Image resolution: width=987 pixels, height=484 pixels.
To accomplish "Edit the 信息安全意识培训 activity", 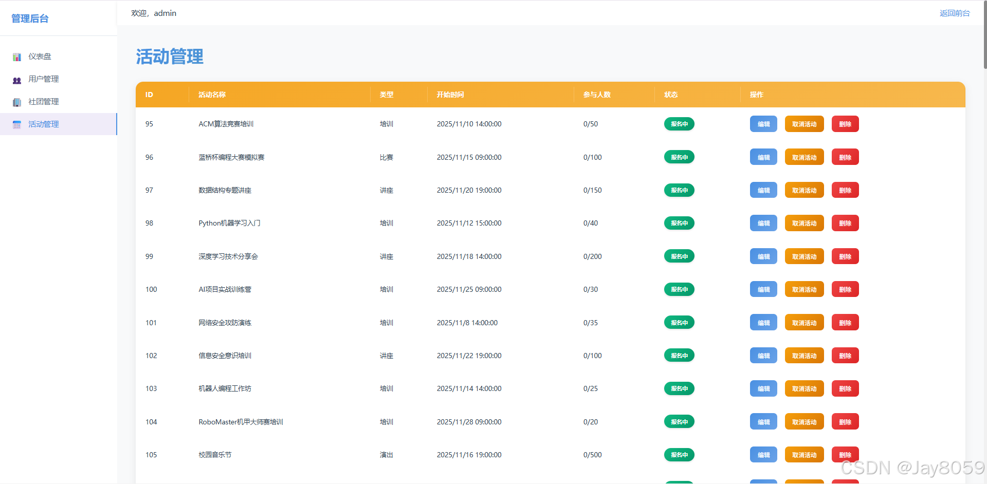I will click(x=763, y=356).
